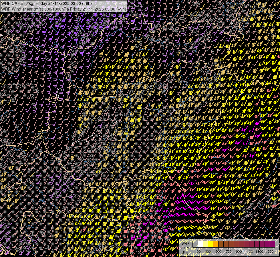Click the 300 value on the legend scale
This screenshot has height=257, width=280.
(x=208, y=252)
